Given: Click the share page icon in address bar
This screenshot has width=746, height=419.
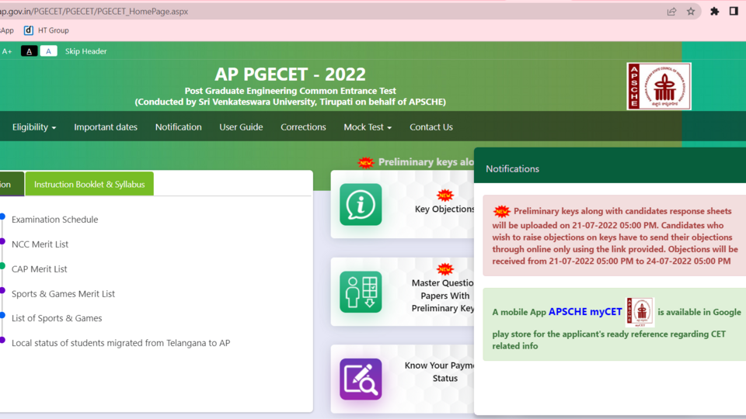Looking at the screenshot, I should [x=671, y=12].
